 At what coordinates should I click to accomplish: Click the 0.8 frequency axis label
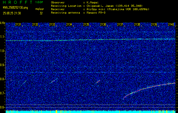click(2, 79)
